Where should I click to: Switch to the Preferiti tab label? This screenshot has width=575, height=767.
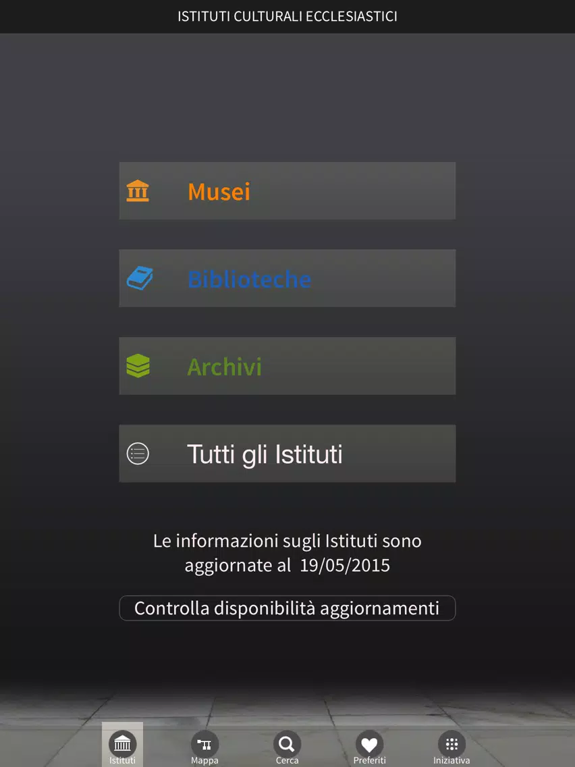pyautogui.click(x=369, y=760)
